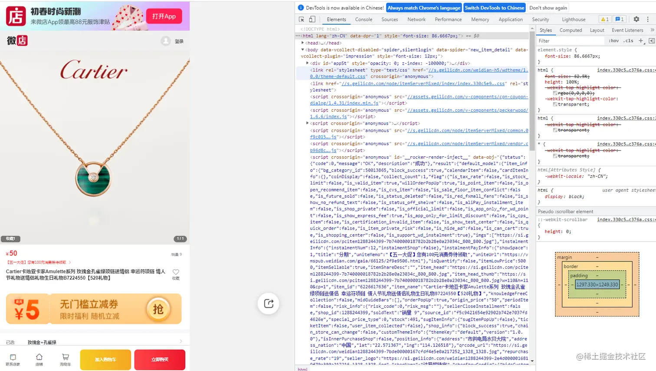Tap the 打开App button in banner

coord(164,16)
